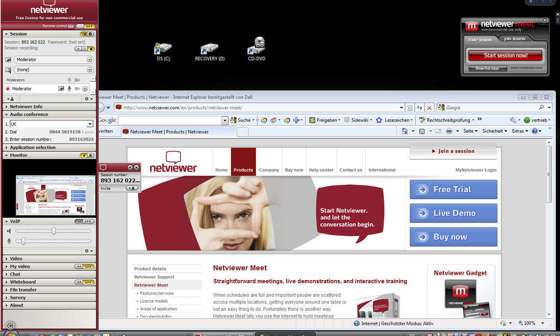Toggle Whiteboard ON/OFF switch
The height and width of the screenshot is (336, 560).
84,282
